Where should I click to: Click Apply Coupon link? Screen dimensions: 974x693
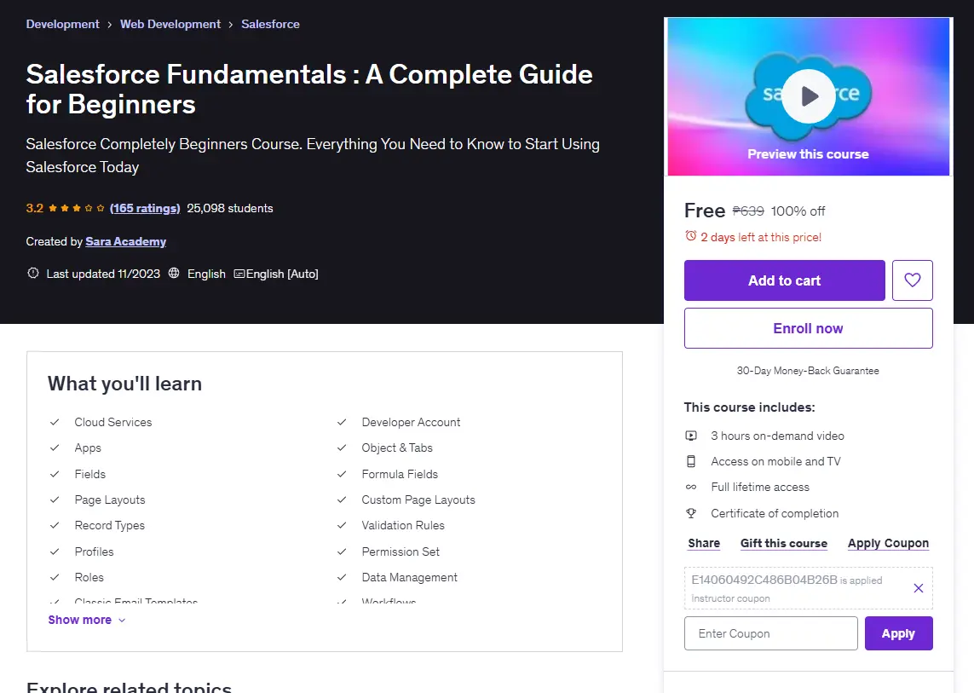pos(888,543)
